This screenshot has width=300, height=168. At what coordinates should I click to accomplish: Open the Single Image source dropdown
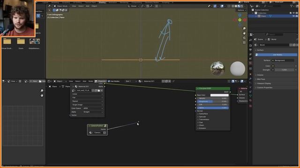(x=88, y=105)
